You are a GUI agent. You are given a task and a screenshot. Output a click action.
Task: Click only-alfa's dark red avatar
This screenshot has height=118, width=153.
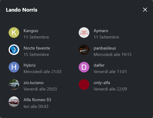[x=84, y=84]
